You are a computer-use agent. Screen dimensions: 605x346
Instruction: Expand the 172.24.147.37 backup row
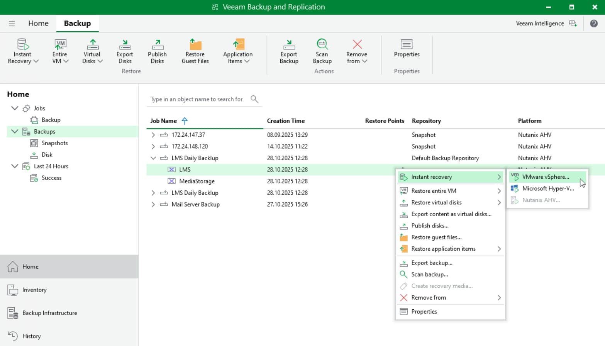pos(153,135)
